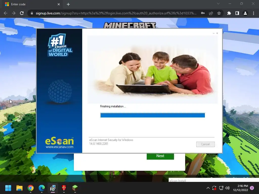Open Microsoft Edge from the taskbar
Screen dimensions: 259x194
click(x=42, y=188)
